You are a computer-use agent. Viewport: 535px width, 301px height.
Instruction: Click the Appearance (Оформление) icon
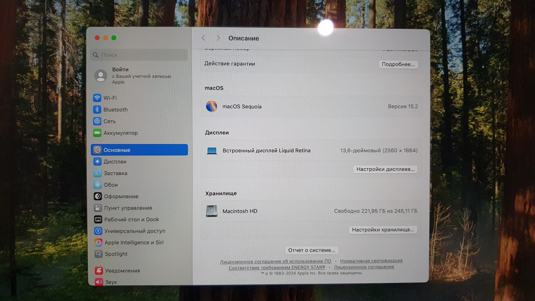[x=98, y=196]
